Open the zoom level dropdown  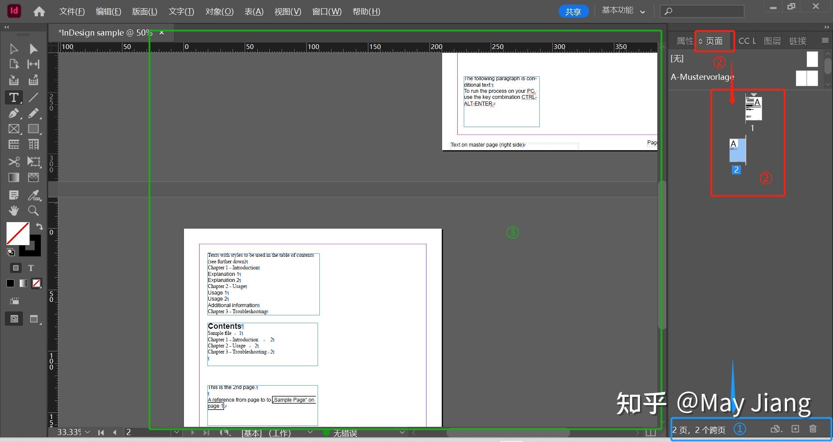coord(88,432)
